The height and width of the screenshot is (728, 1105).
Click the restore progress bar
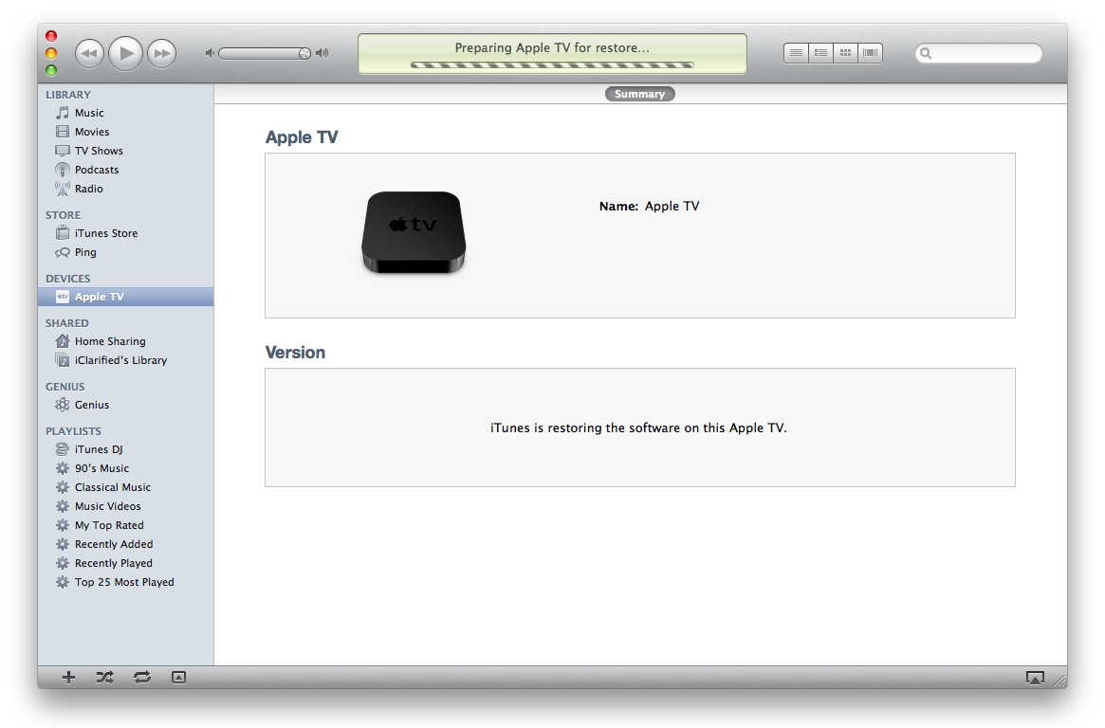coord(552,64)
